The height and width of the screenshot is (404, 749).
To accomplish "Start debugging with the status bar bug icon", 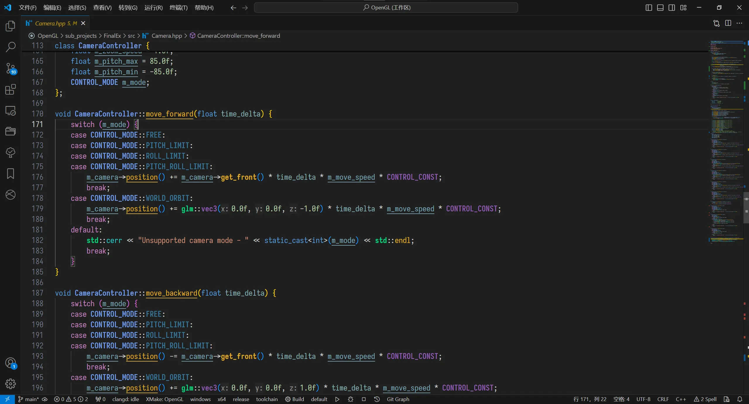I will coord(350,399).
